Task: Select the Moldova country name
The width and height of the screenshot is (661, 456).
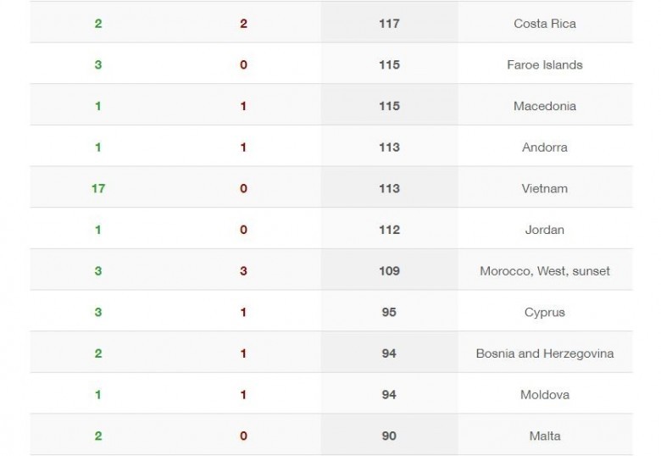Action: pos(545,395)
